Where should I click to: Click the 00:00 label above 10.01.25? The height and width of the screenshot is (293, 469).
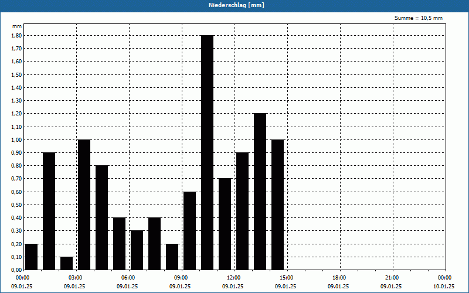[x=445, y=278]
